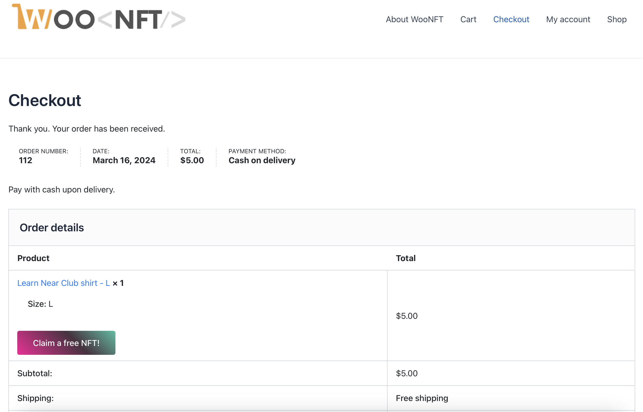Select the Checkout navigation item
The image size is (643, 412).
511,19
